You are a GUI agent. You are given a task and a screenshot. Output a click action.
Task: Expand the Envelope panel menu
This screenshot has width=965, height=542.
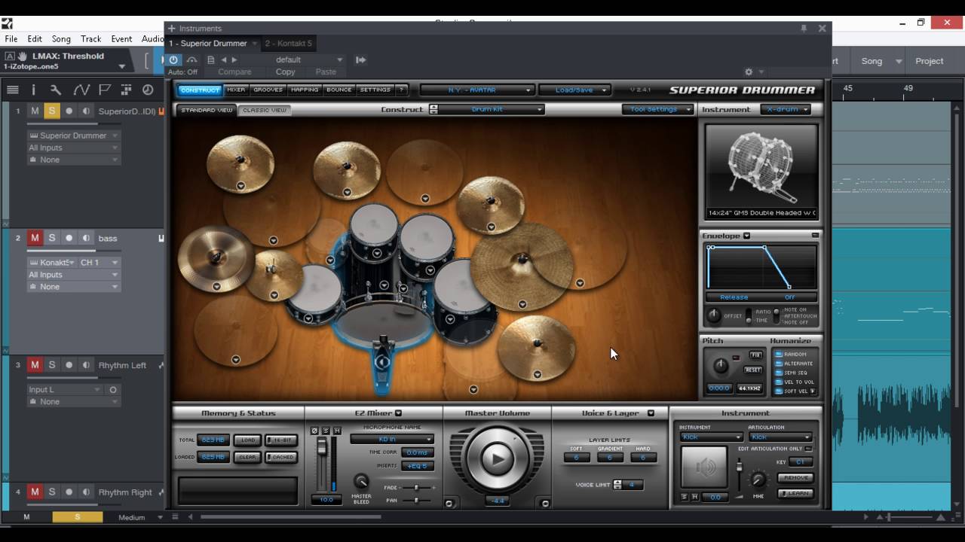point(746,236)
